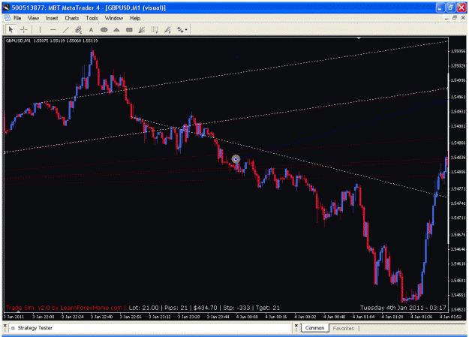Choose the Vertical Line drawing tool

pyautogui.click(x=40, y=29)
